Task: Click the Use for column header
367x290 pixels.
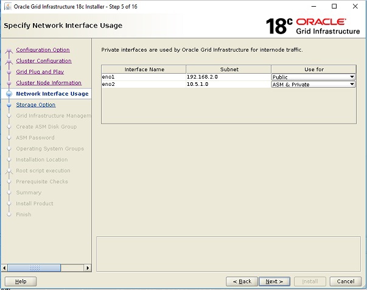Action: tap(313, 69)
